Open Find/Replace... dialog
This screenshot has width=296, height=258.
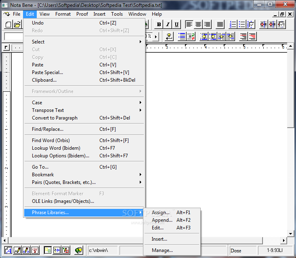(84, 129)
